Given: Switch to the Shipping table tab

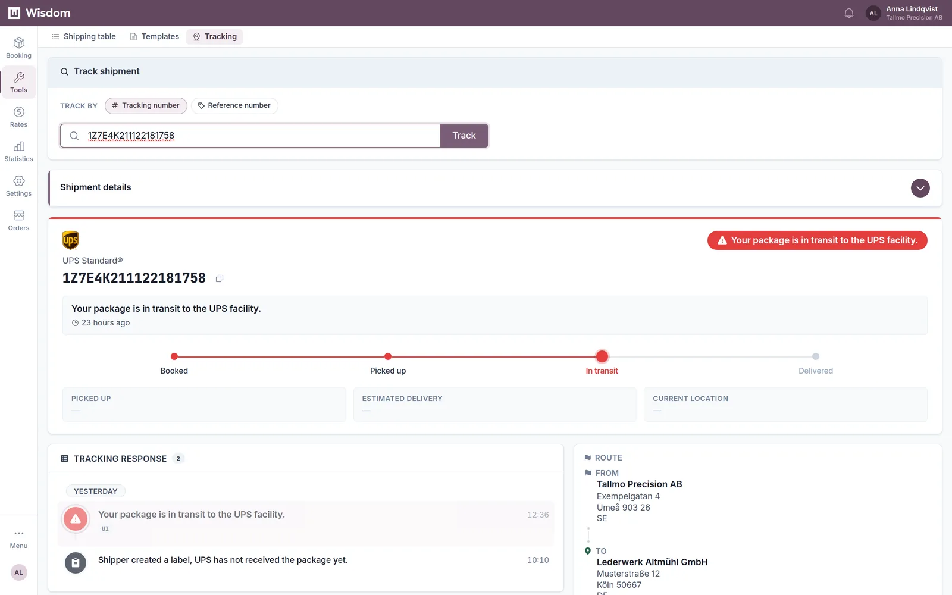Looking at the screenshot, I should click(x=84, y=36).
